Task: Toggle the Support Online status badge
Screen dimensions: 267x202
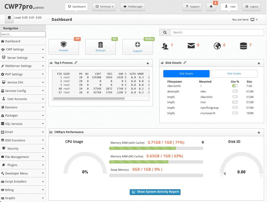Action: coord(149,38)
